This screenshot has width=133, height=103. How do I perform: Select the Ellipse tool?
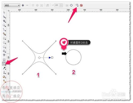pos(4,43)
